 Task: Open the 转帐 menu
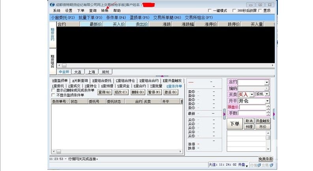point(105,11)
